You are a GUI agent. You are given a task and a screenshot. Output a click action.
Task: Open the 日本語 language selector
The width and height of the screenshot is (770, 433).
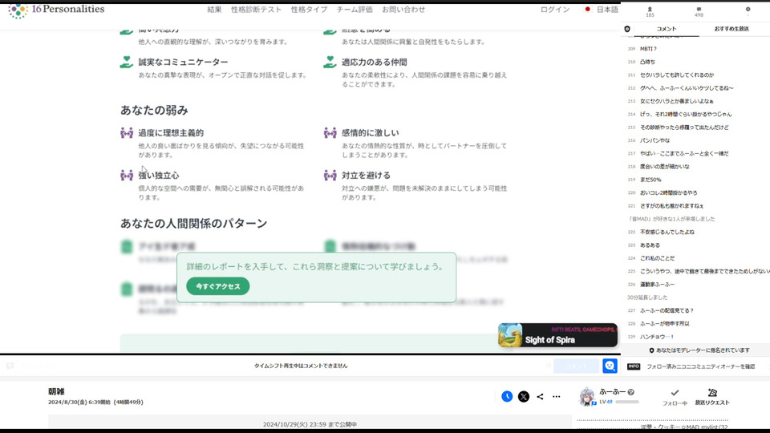(602, 10)
